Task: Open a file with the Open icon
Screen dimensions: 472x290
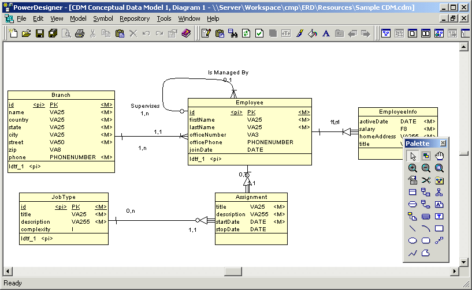Action: (x=27, y=33)
